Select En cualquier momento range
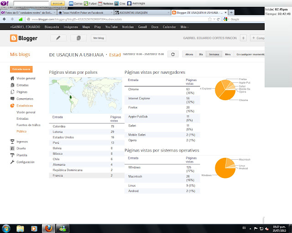This screenshot has height=233, width=292. point(250,54)
